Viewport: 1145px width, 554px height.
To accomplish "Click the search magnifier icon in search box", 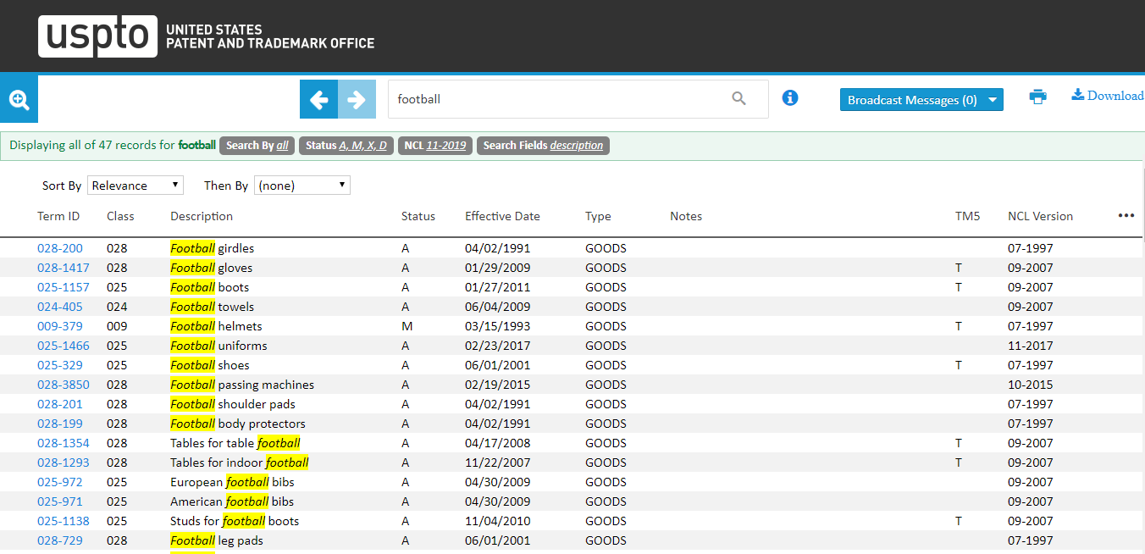I will click(x=738, y=99).
